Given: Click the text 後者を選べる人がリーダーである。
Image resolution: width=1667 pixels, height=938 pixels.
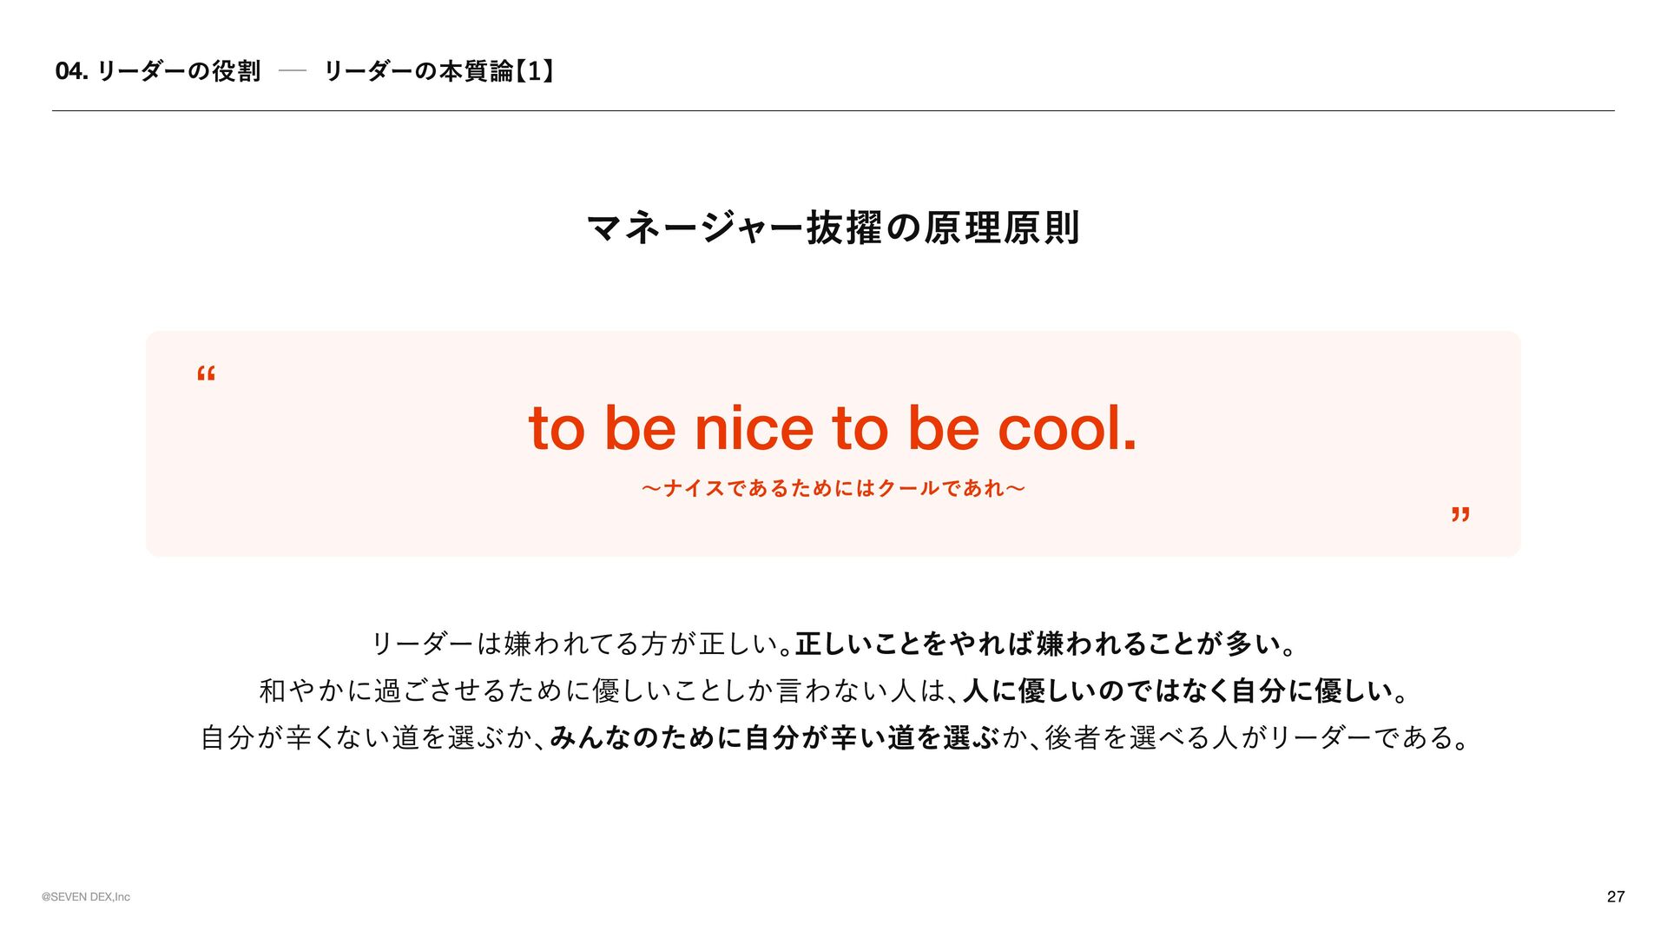Looking at the screenshot, I should [1257, 737].
